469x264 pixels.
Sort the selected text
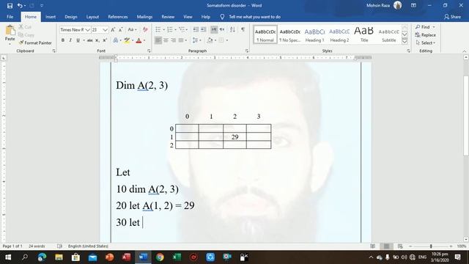tap(232, 29)
